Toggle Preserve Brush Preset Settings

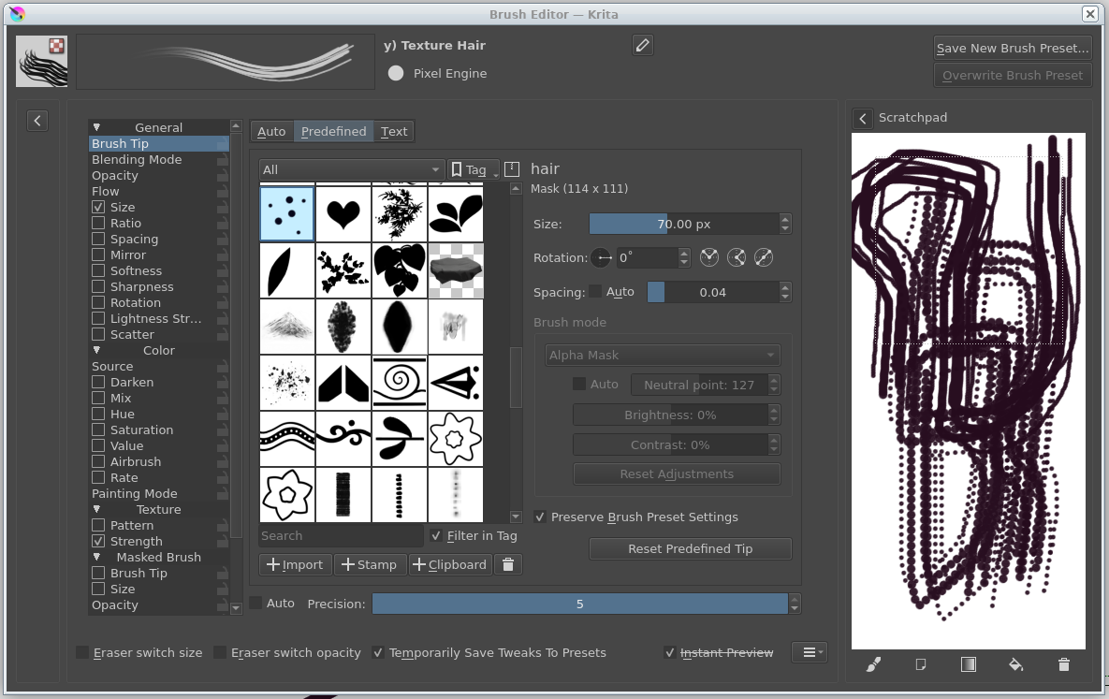[x=541, y=517]
